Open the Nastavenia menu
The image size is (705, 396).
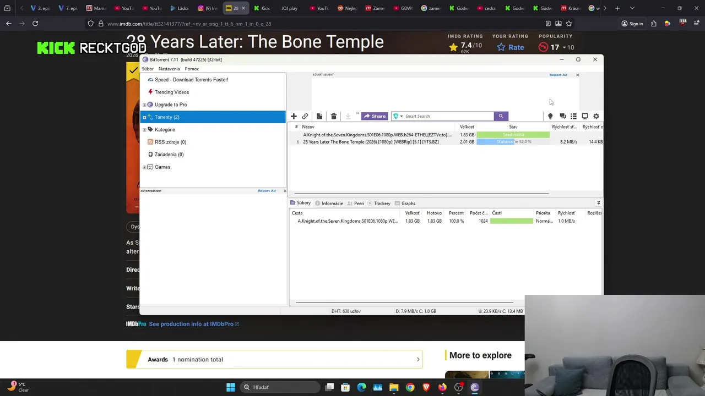[169, 69]
